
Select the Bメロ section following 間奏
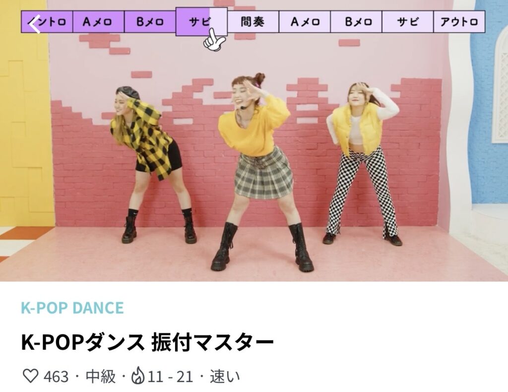coord(356,22)
